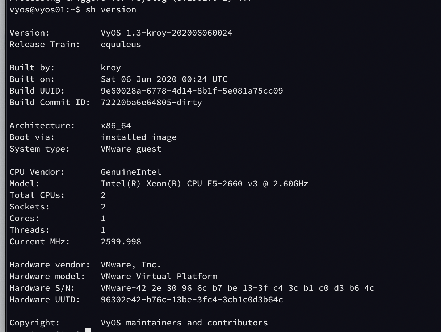Click the 'installed image' boot value

tap(139, 137)
